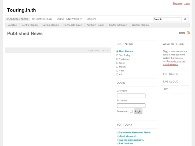Screen dimensions: 195x146
Task: Open the журнал менеджмент story
Action: tap(131, 140)
